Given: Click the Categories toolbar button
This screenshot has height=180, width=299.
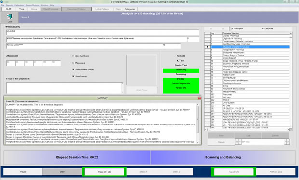Looking at the screenshot, I should point(130,9).
